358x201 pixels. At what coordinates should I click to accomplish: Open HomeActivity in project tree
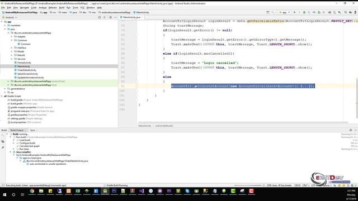pos(24,63)
